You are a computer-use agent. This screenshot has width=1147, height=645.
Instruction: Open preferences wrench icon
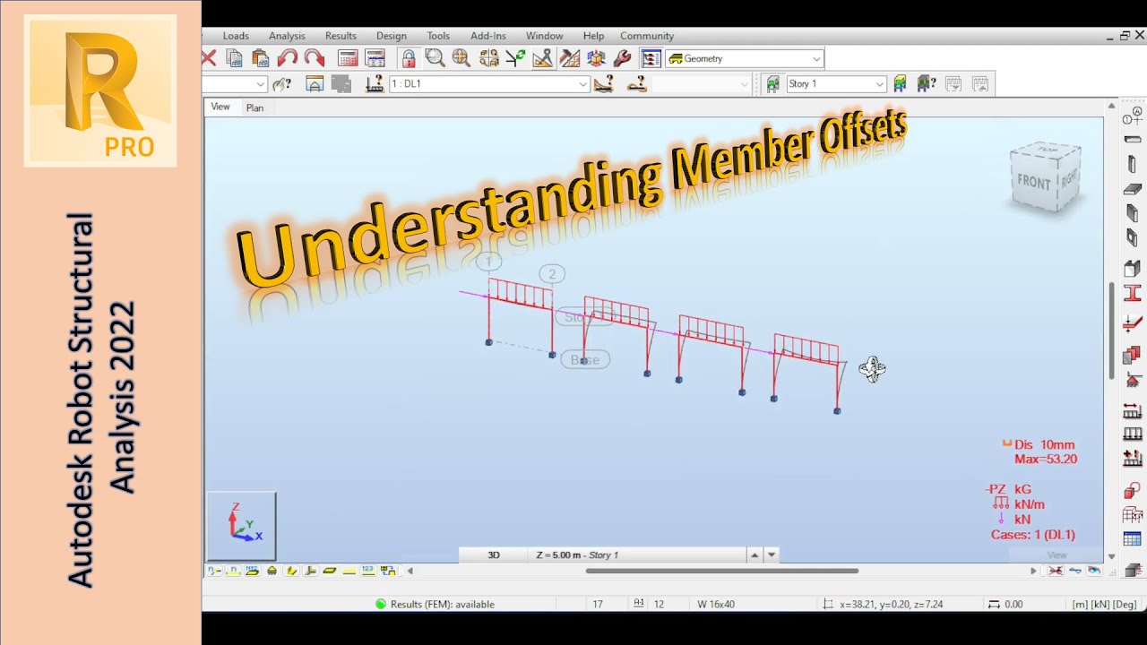click(x=622, y=58)
